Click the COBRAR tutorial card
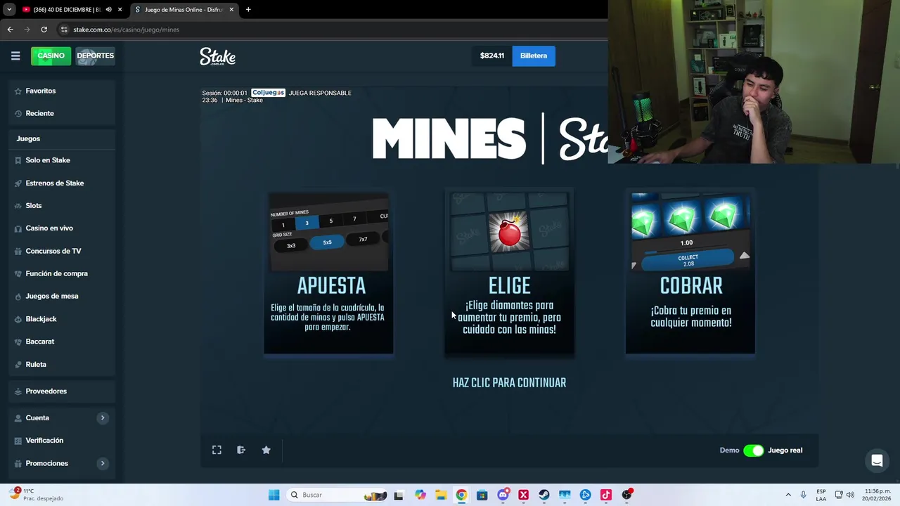Image resolution: width=900 pixels, height=506 pixels. point(690,273)
